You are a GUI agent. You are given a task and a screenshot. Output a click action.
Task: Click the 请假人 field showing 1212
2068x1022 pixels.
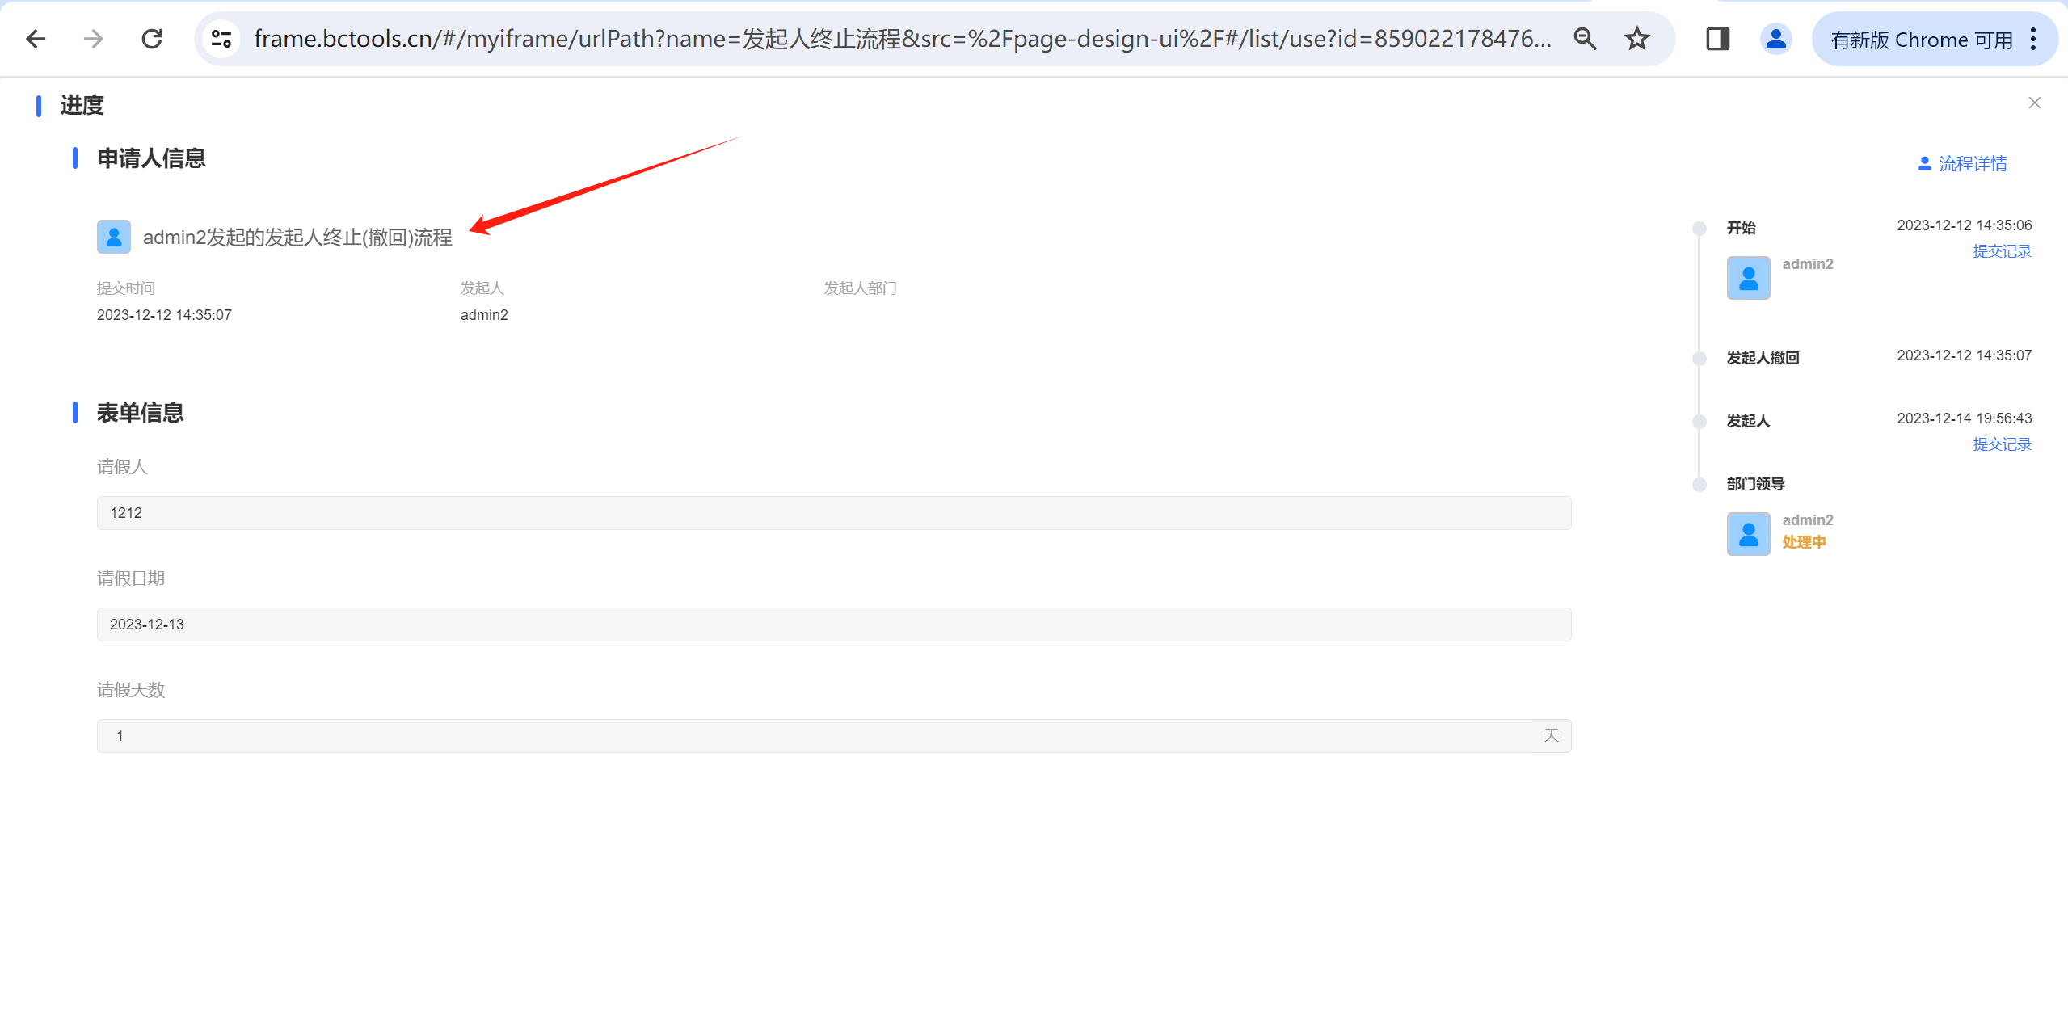(x=833, y=513)
